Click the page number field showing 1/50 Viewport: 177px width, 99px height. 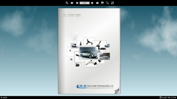(x=84, y=3)
